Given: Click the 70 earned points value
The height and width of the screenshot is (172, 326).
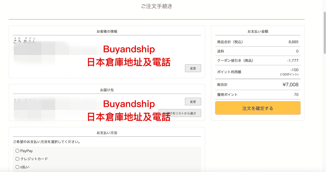Looking at the screenshot, I should coord(296,94).
